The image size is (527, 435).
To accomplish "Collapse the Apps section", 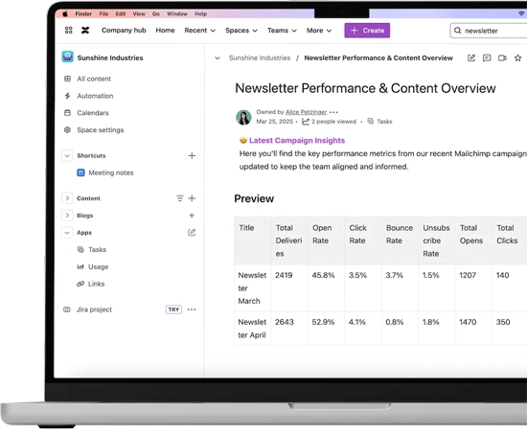I will [x=67, y=233].
